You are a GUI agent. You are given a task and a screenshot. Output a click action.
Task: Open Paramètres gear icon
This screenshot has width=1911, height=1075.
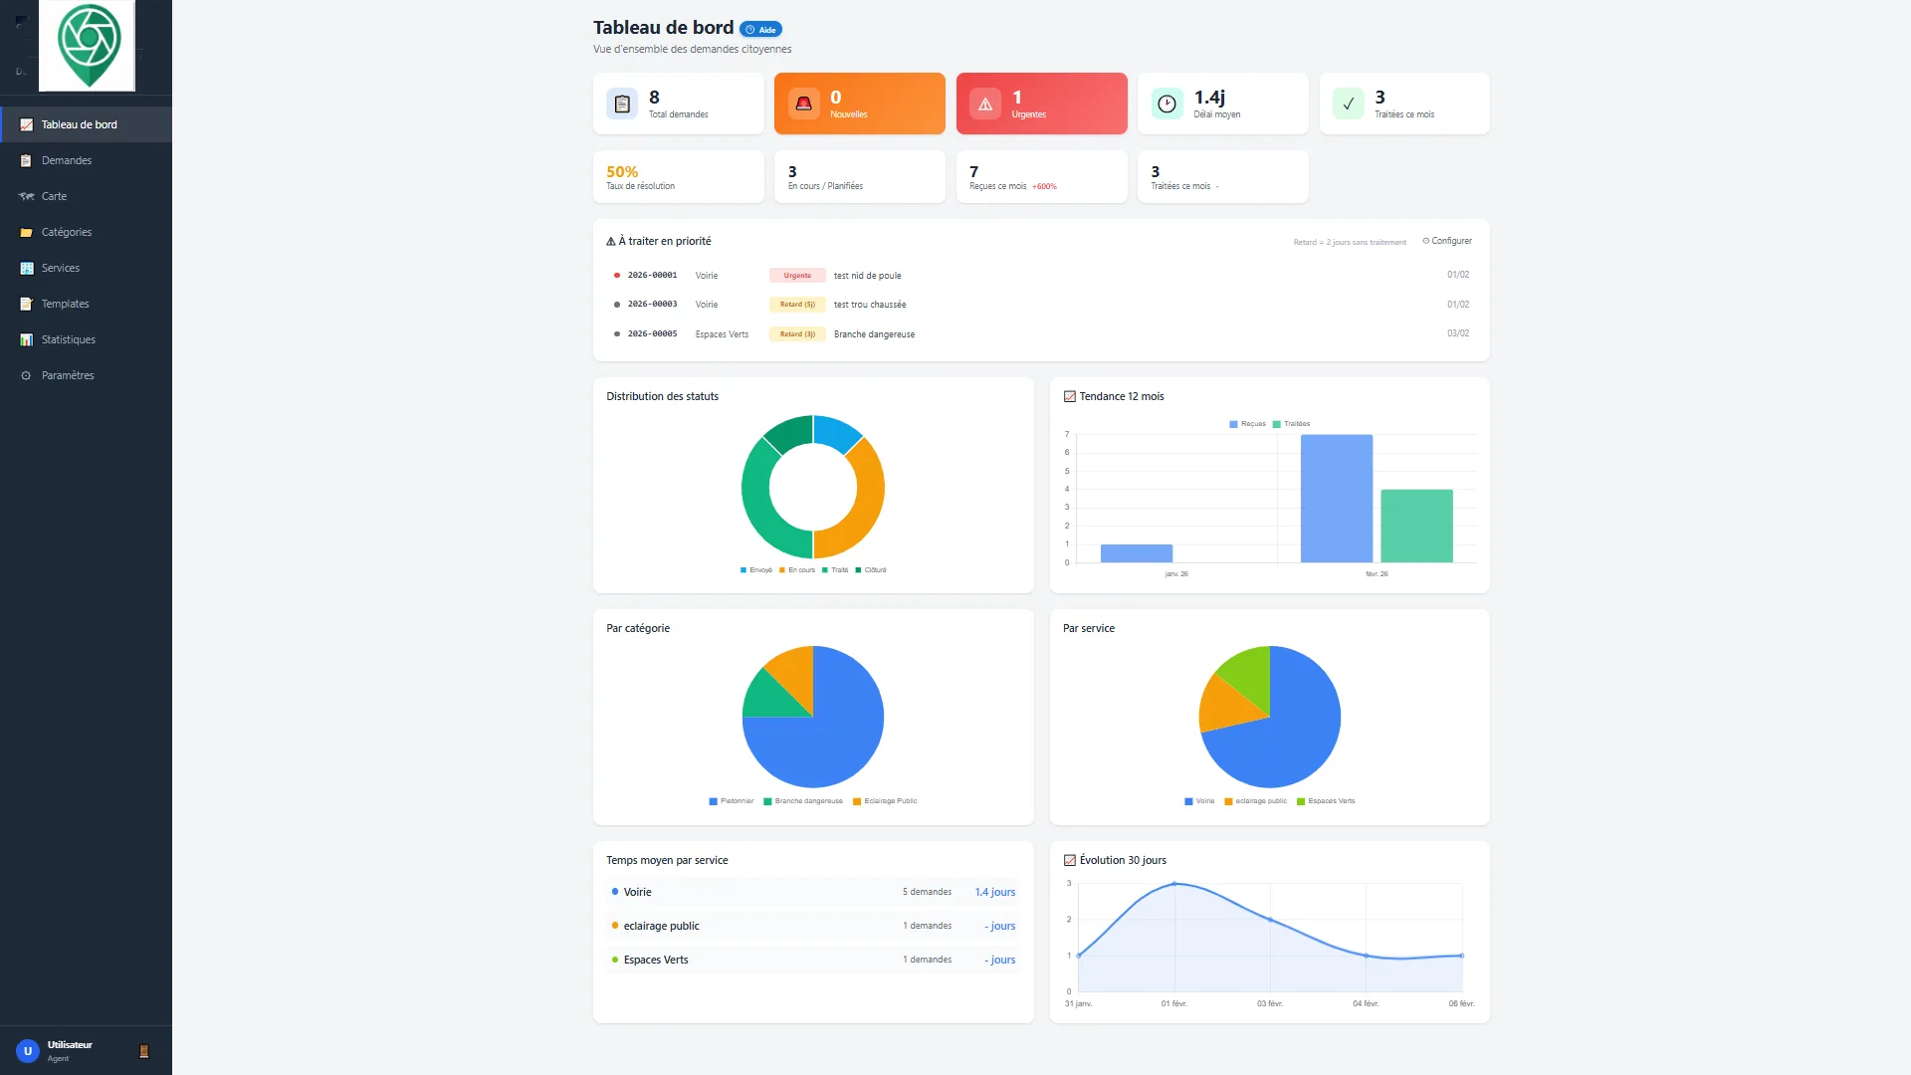(x=26, y=375)
